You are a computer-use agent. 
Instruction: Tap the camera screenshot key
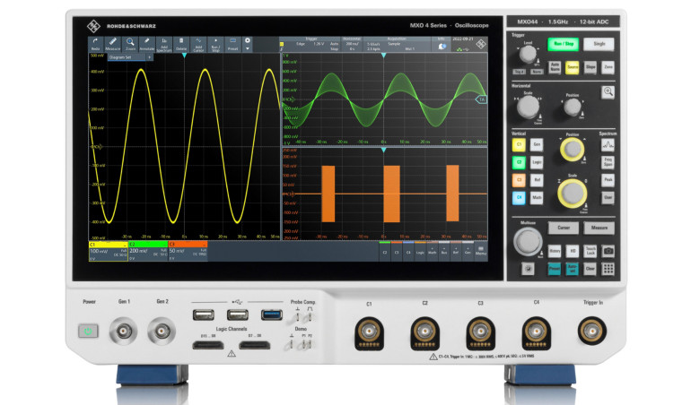pyautogui.click(x=608, y=251)
